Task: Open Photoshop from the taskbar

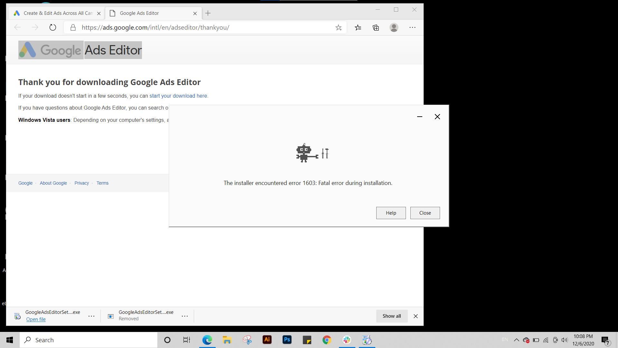Action: pos(287,340)
